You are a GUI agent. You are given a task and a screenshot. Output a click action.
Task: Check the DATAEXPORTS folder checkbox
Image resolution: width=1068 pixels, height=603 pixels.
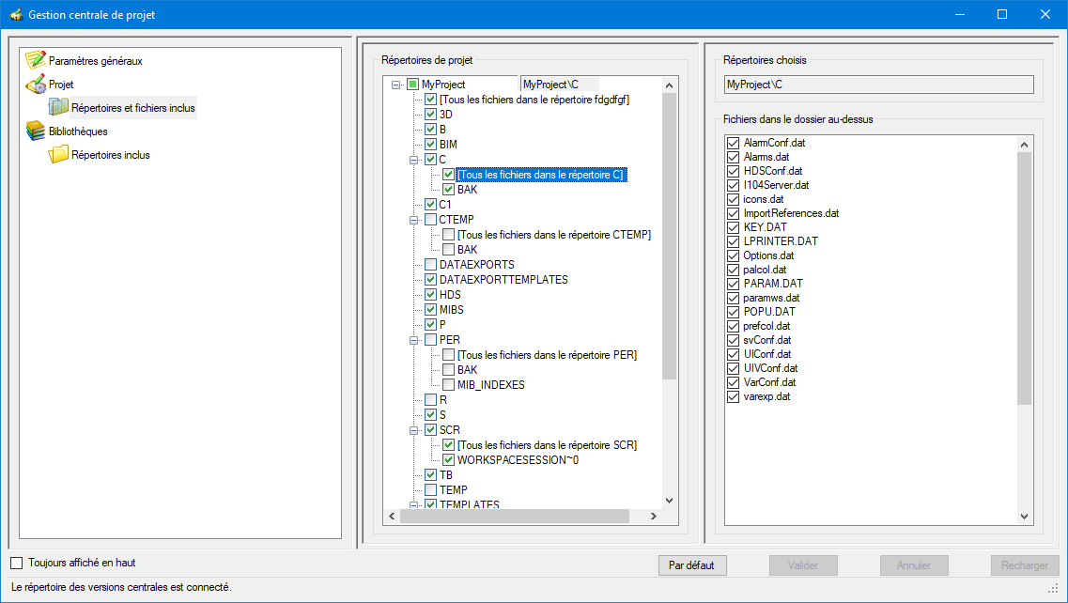[x=430, y=265]
